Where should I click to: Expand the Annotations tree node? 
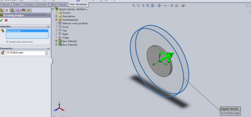(x=56, y=16)
